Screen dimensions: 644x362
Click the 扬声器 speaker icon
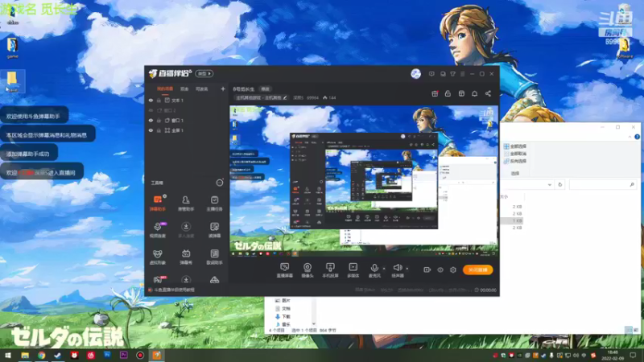click(x=397, y=268)
